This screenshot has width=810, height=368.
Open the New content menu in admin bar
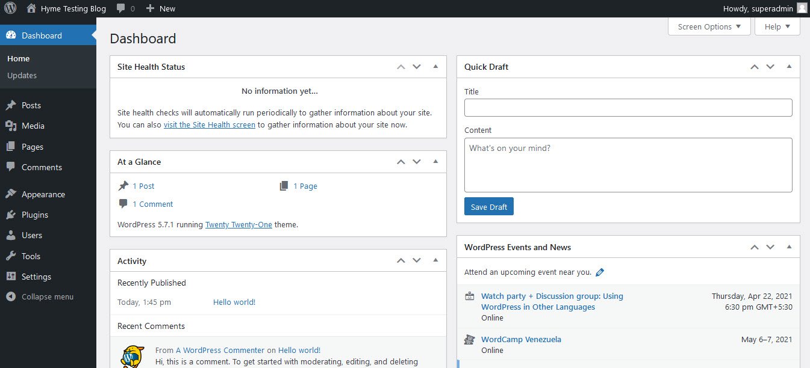click(x=161, y=8)
